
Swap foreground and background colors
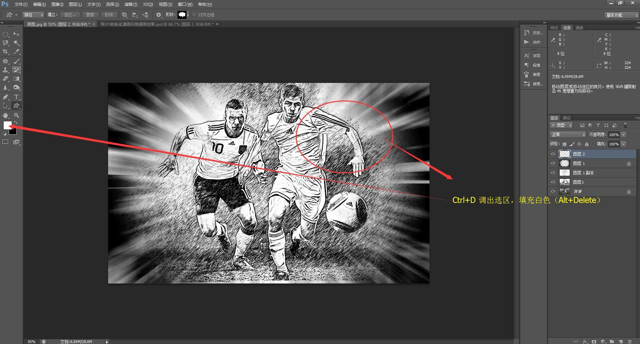tap(15, 123)
